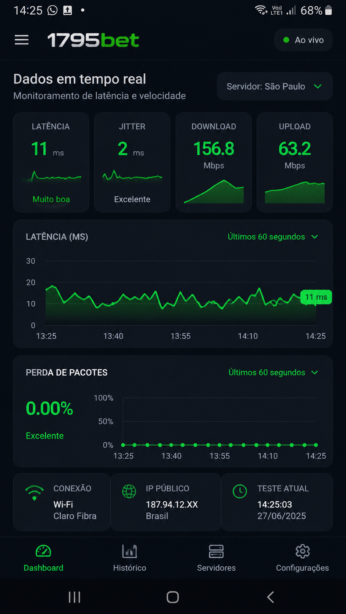
Task: Tap the globe icon for public IP
Action: click(x=129, y=491)
